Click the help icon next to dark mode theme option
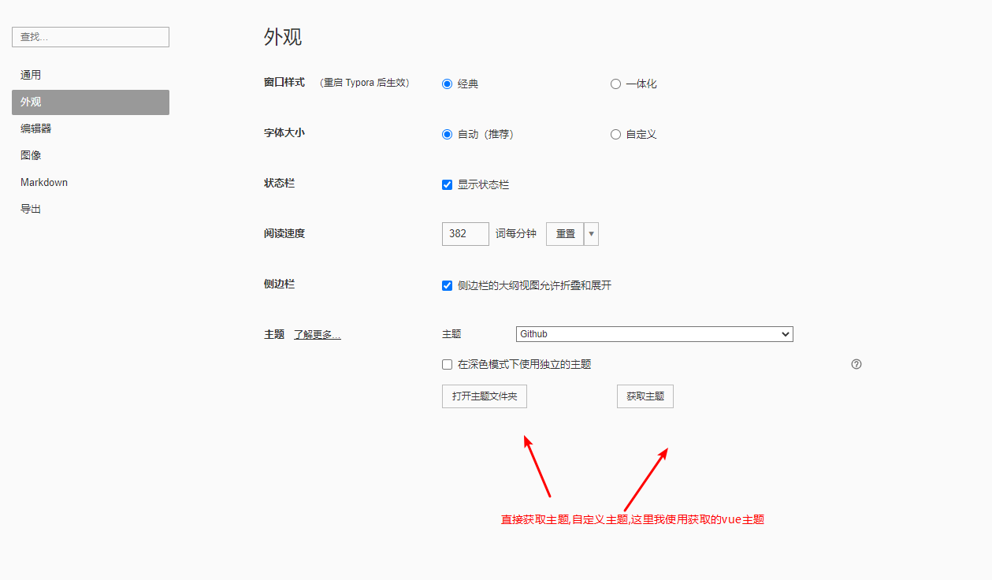The width and height of the screenshot is (992, 580). 856,364
